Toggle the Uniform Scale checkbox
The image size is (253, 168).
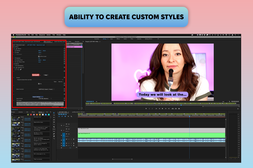click(x=39, y=56)
